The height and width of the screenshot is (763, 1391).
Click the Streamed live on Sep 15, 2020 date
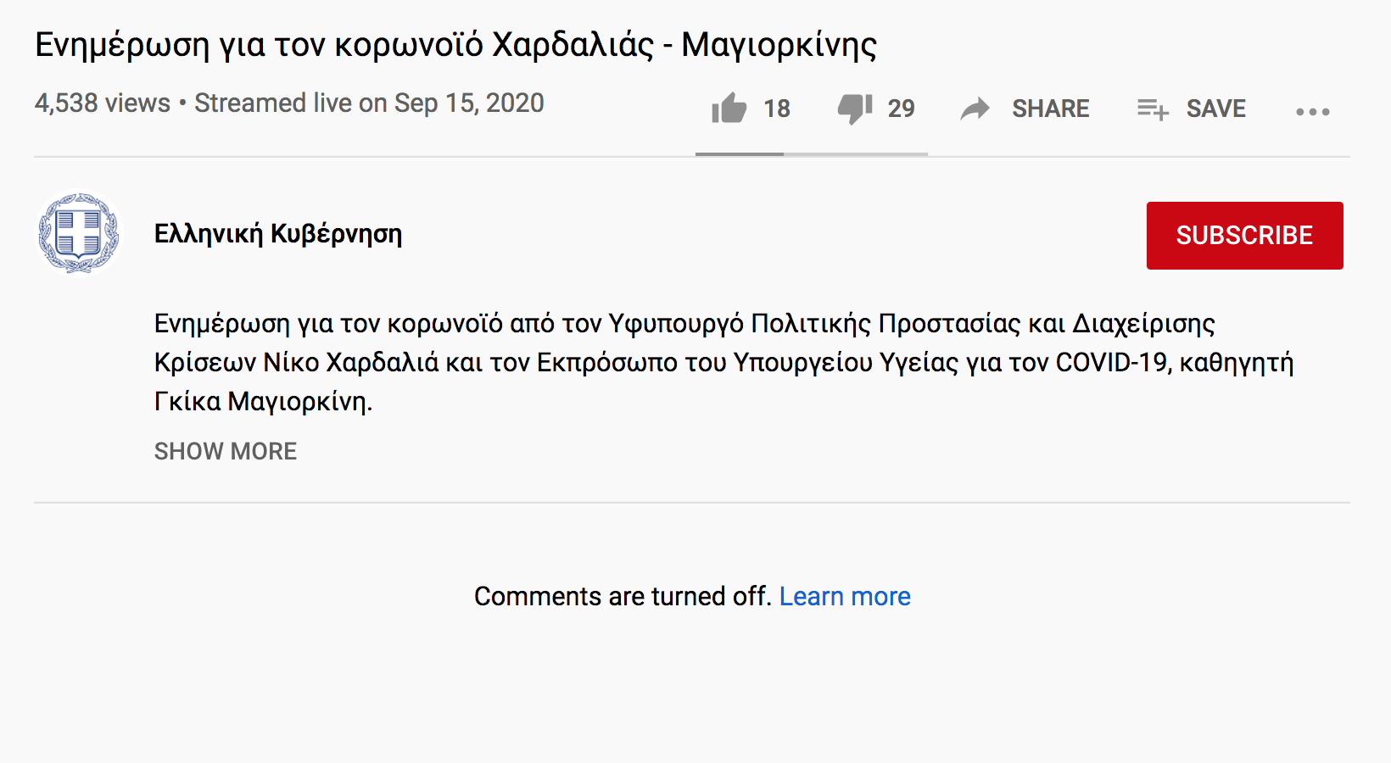click(x=369, y=103)
